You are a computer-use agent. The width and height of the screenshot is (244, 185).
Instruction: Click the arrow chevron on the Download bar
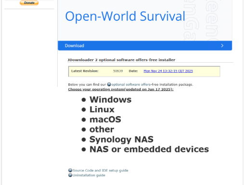[222, 46]
